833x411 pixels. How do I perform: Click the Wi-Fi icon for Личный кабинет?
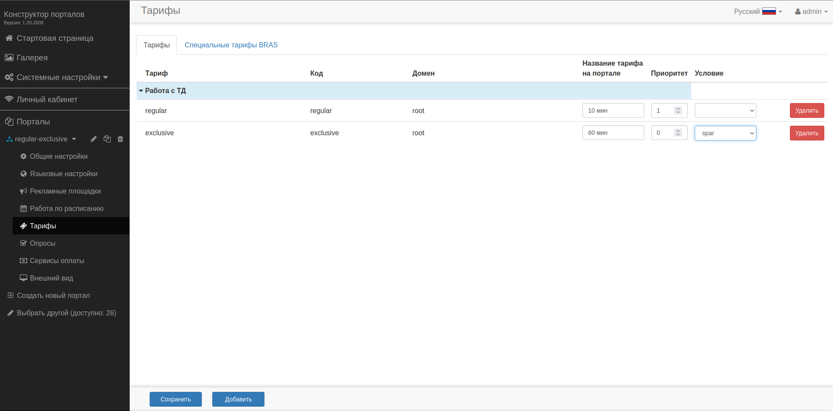click(9, 99)
